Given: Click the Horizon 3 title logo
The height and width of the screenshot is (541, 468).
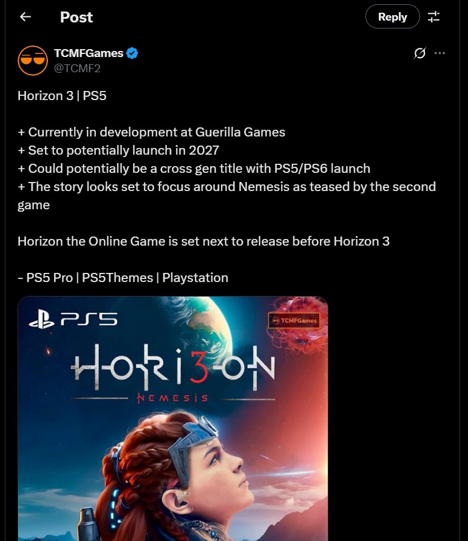Looking at the screenshot, I should tap(173, 368).
